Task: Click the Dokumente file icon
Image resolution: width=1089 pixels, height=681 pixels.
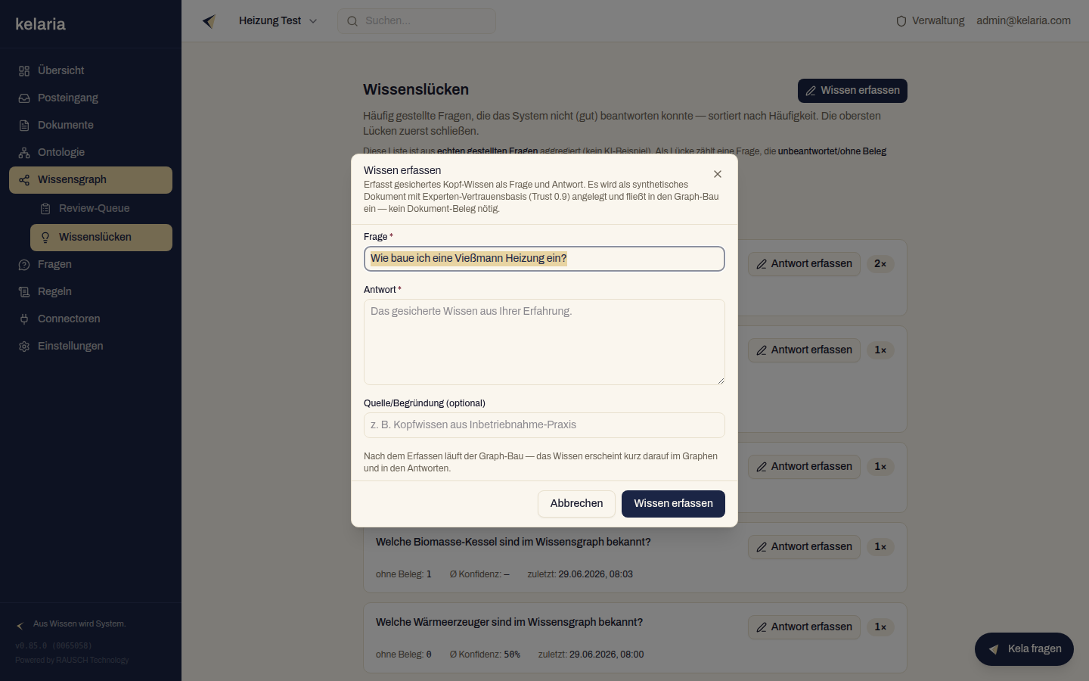Action: pyautogui.click(x=24, y=126)
